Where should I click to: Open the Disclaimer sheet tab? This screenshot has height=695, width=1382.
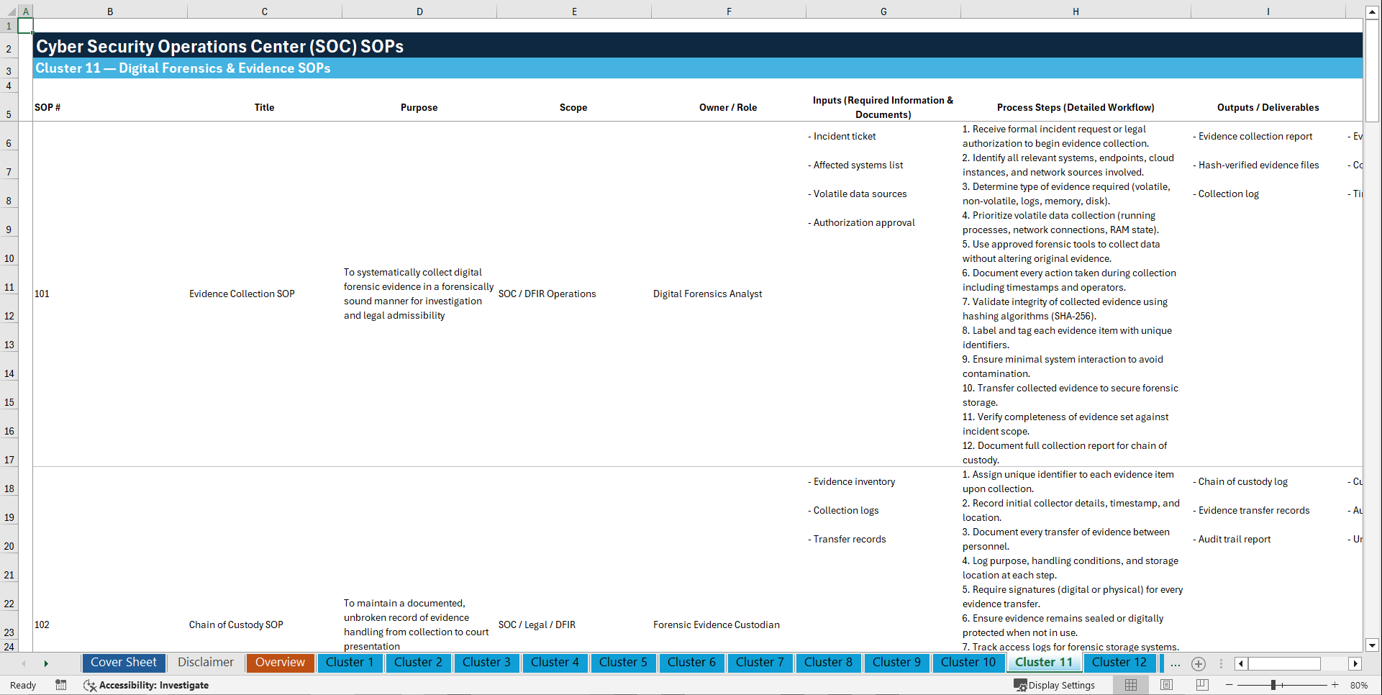pyautogui.click(x=206, y=663)
